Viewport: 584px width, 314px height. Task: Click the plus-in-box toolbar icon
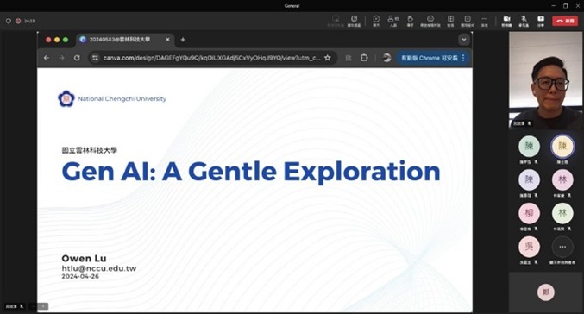(x=468, y=21)
